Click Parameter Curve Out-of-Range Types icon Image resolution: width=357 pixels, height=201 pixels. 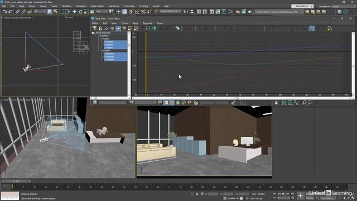[x=148, y=28]
